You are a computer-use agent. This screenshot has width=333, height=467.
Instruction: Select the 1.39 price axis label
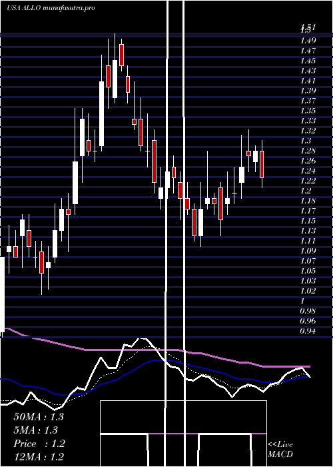tap(308, 91)
